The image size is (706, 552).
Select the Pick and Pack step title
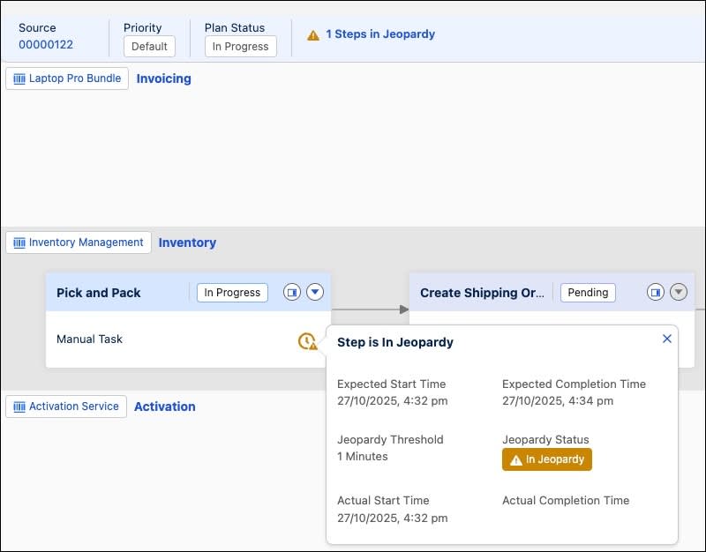pos(99,293)
